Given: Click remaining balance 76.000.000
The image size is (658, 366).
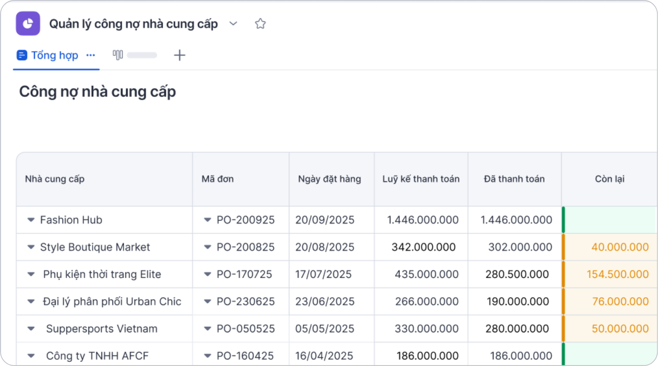Looking at the screenshot, I should point(620,302).
